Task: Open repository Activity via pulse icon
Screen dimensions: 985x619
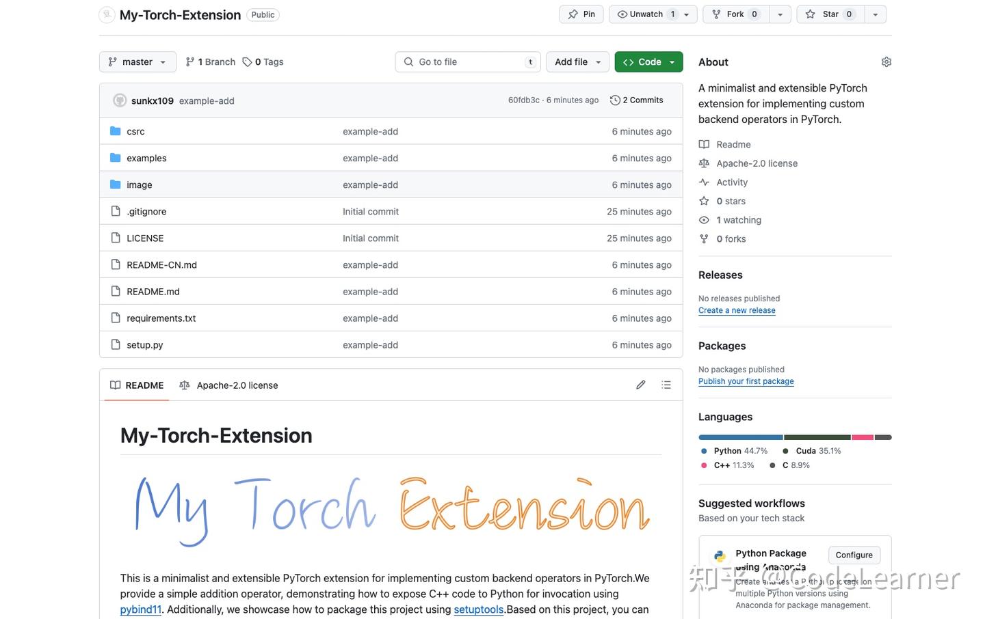Action: [x=704, y=182]
